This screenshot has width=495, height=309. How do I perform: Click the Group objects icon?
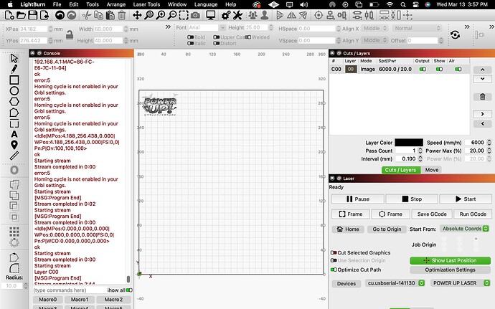coord(253,15)
